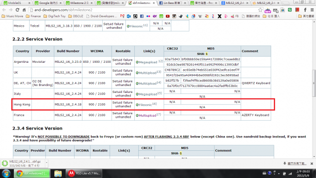Open the Outlook bookmark icon
The height and width of the screenshot is (178, 316).
129,16
